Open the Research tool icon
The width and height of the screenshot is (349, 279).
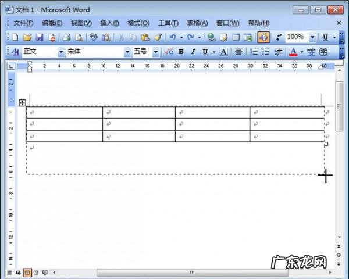click(106, 37)
